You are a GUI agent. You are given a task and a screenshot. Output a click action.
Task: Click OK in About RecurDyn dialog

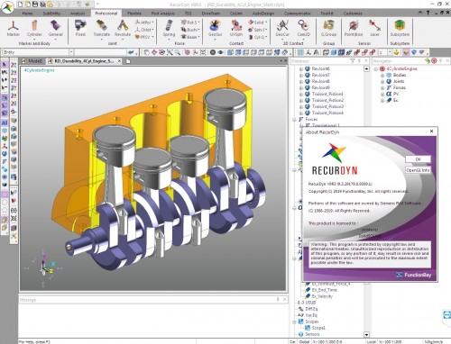(x=418, y=159)
